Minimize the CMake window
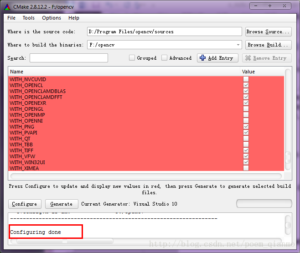This screenshot has width=300, height=253. click(x=256, y=6)
